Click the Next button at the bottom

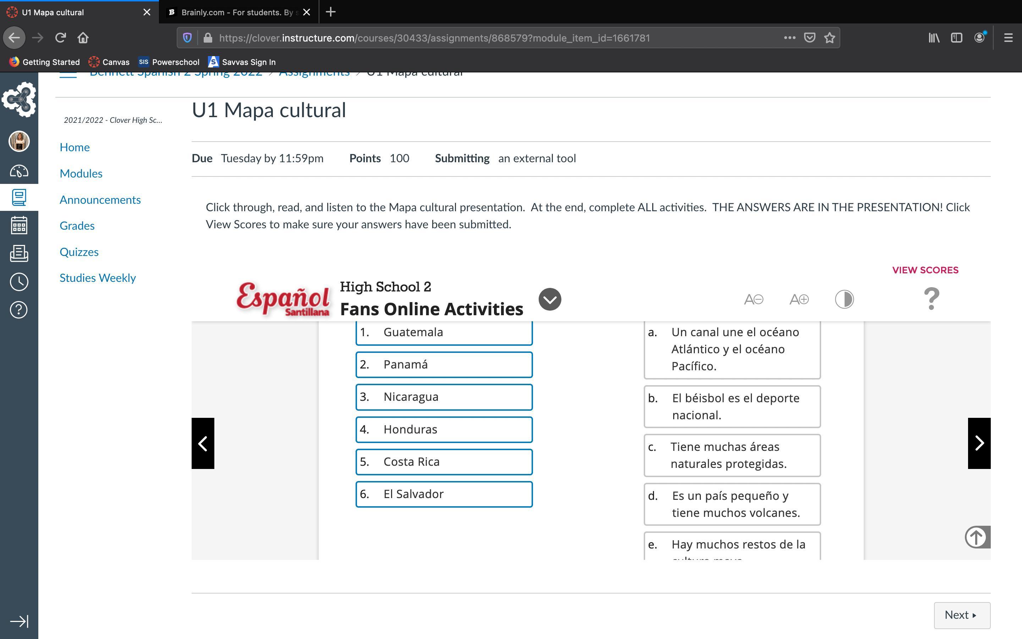962,615
